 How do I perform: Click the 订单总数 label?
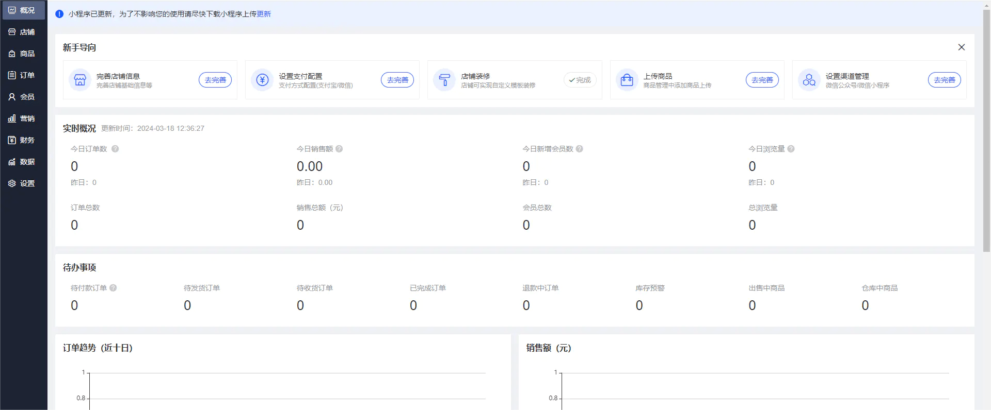[85, 208]
